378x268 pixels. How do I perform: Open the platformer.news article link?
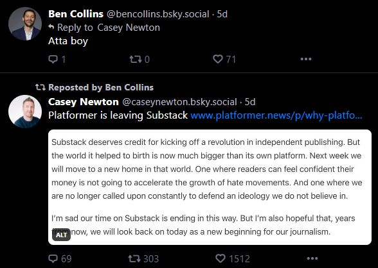[276, 115]
